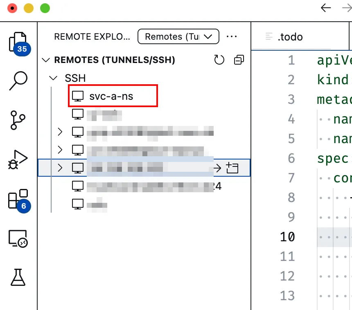Collapse all in Remotes section
This screenshot has height=310, width=352.
239,60
